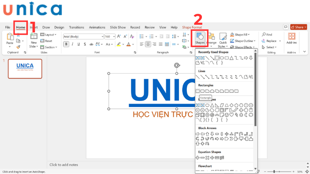The width and height of the screenshot is (310, 174).
Task: Click font color A button
Action: click(x=129, y=44)
